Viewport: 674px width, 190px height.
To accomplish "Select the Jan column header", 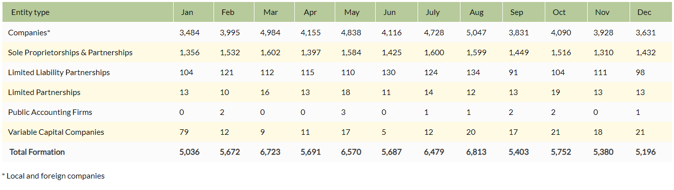I will pyautogui.click(x=187, y=12).
